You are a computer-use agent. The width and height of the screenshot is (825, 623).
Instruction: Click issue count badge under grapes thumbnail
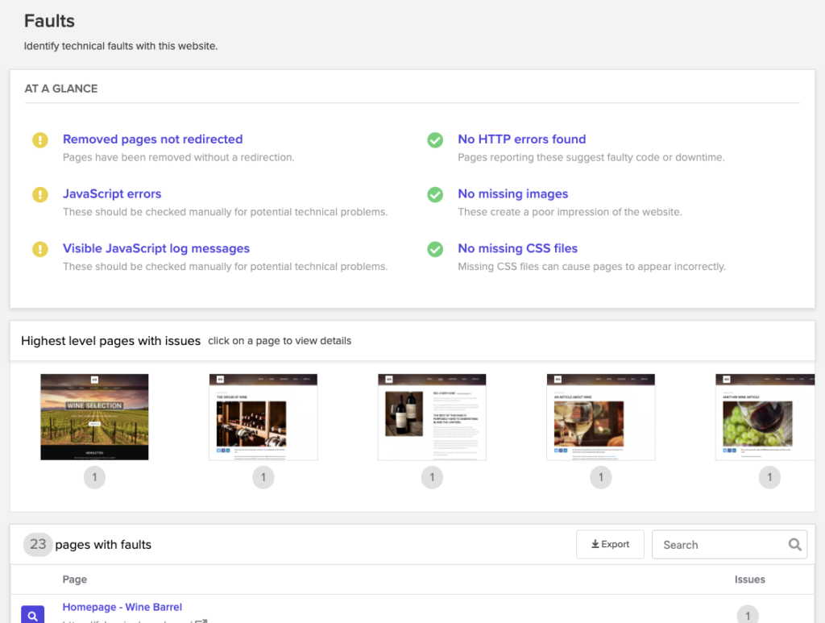point(769,477)
